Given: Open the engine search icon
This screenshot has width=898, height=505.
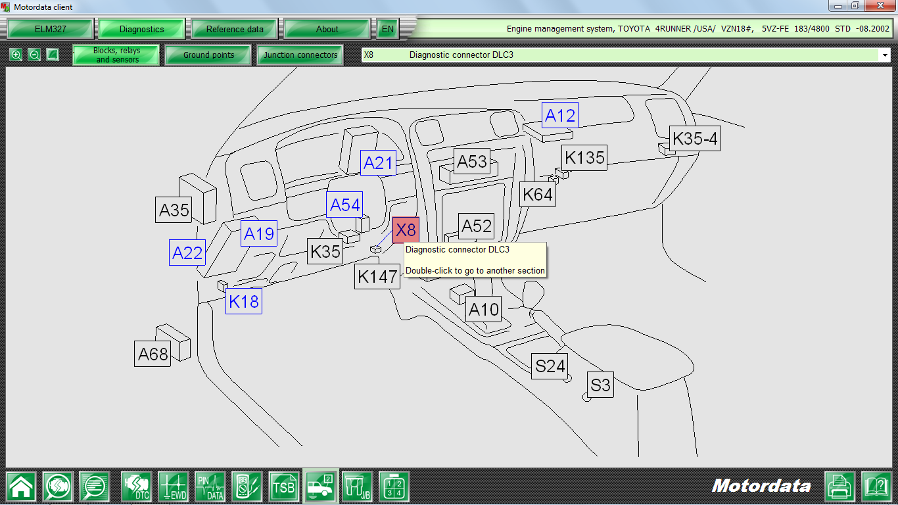Looking at the screenshot, I should [58, 487].
